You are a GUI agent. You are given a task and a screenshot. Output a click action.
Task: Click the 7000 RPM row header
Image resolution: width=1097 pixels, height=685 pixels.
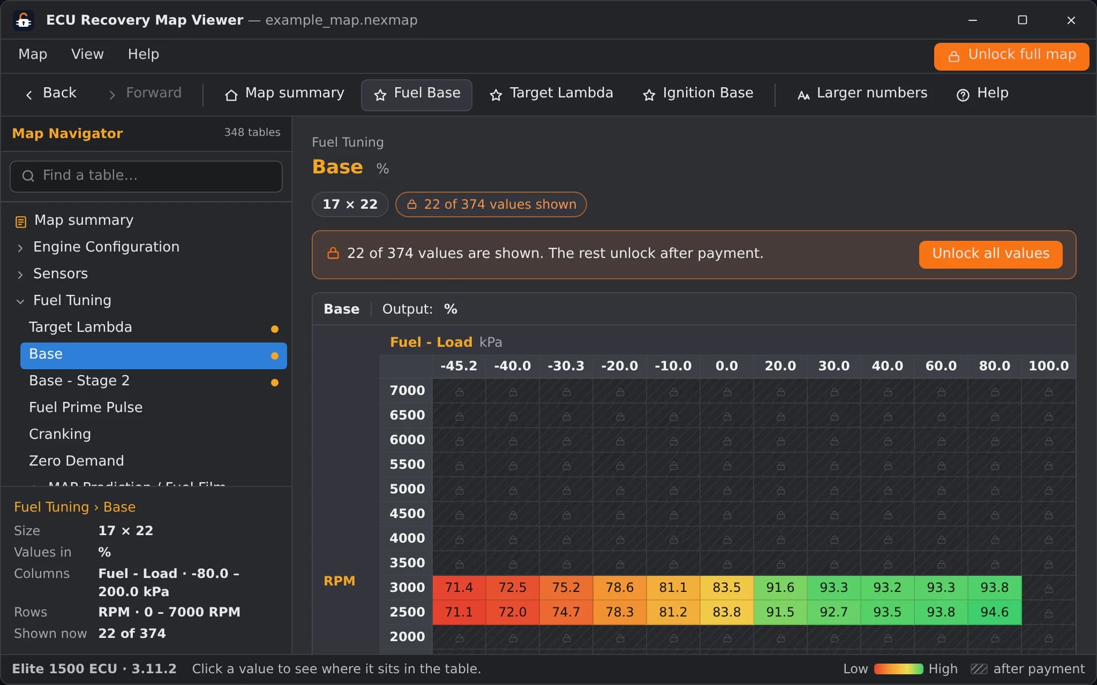pos(407,391)
